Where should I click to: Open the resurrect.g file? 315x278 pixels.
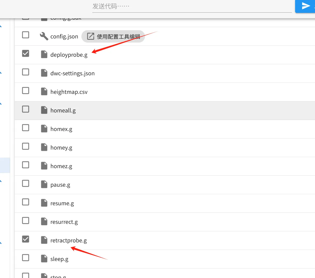64,222
